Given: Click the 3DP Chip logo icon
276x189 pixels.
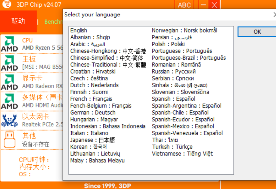Looking at the screenshot, I should click(7, 4).
